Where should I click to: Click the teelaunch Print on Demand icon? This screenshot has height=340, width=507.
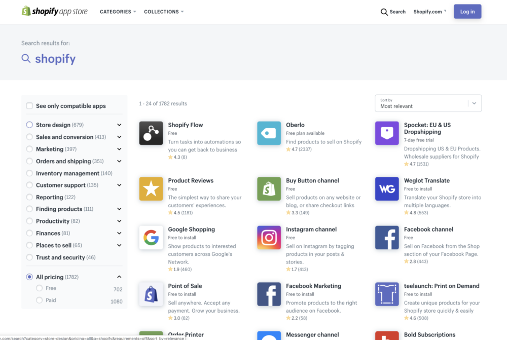[x=387, y=294]
